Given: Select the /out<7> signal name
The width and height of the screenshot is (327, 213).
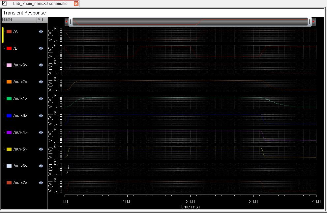Looking at the screenshot, I should coord(20,183).
